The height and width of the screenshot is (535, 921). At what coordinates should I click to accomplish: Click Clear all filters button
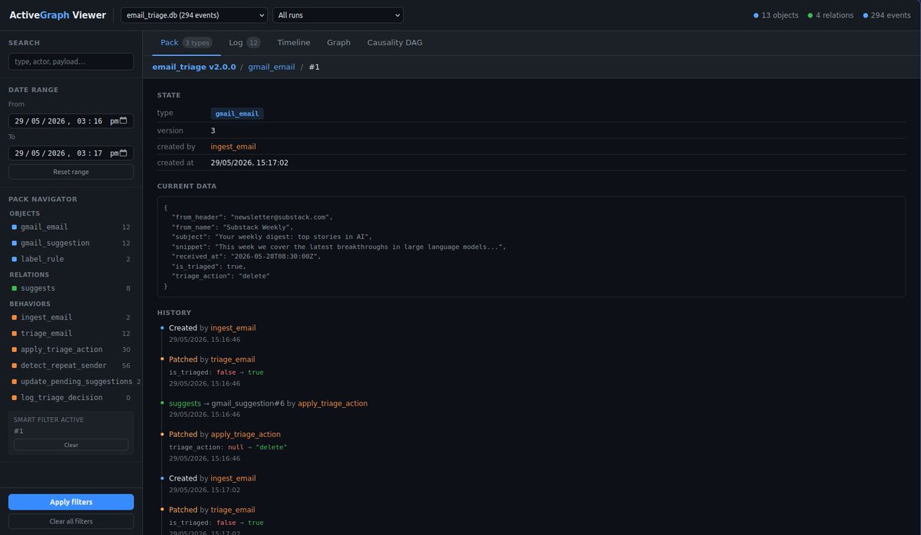tap(71, 521)
